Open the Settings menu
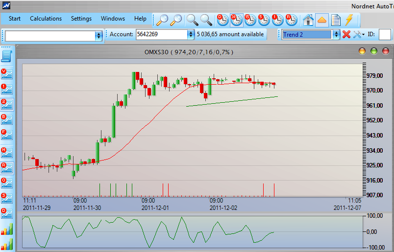The height and width of the screenshot is (252, 394). tap(81, 19)
